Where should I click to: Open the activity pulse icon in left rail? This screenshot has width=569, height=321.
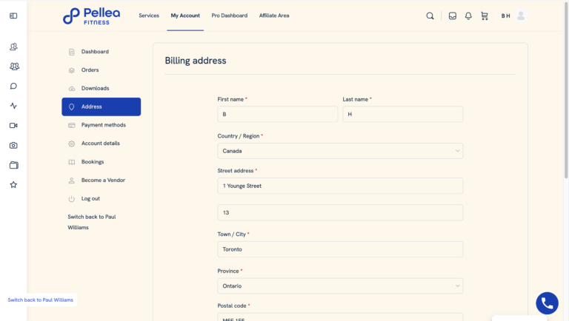tap(13, 106)
